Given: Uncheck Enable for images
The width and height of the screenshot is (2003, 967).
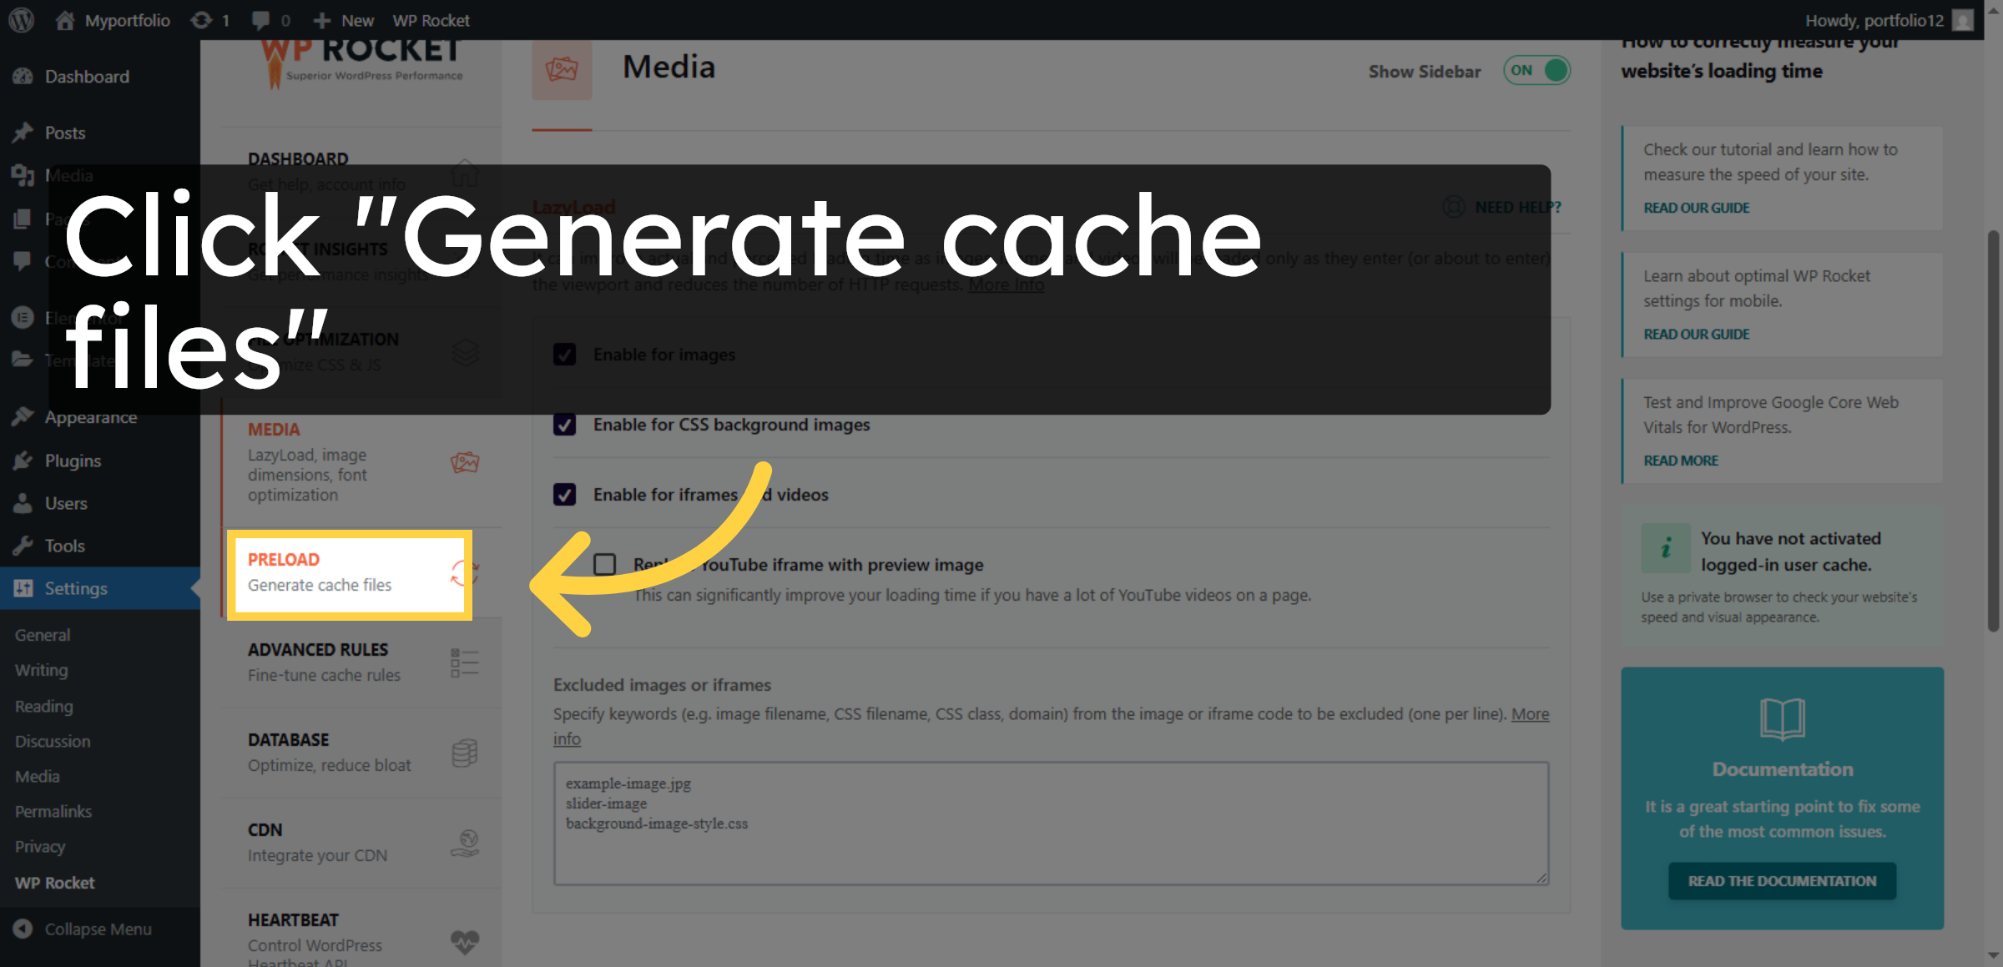Looking at the screenshot, I should 565,354.
